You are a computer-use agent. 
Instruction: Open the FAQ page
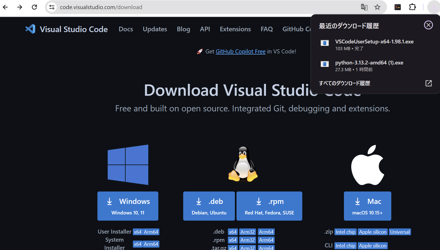point(267,29)
